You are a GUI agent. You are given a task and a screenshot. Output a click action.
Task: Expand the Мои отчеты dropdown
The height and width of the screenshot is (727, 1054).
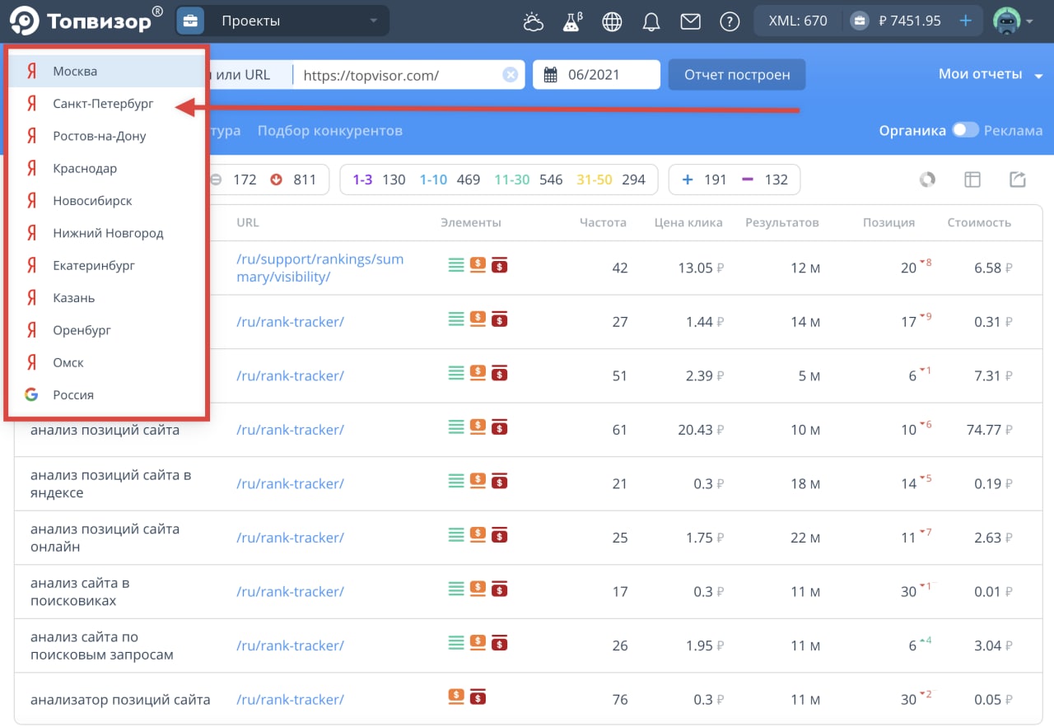[x=991, y=74]
